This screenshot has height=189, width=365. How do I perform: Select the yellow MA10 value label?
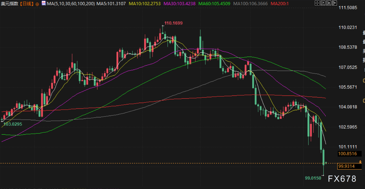[145, 4]
